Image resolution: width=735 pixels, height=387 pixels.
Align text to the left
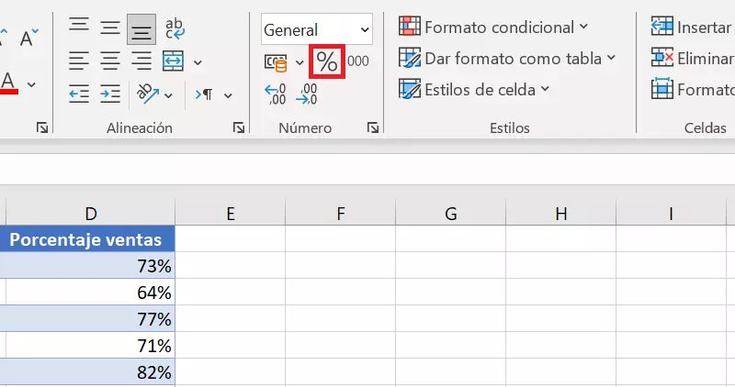click(x=79, y=61)
